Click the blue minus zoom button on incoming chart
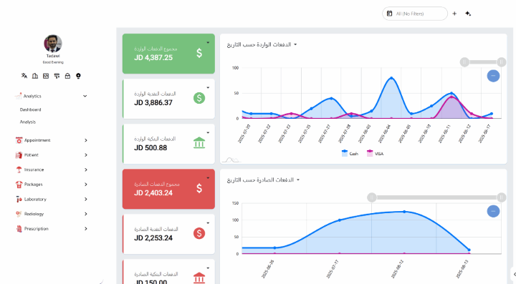The image size is (516, 284). pos(493,76)
